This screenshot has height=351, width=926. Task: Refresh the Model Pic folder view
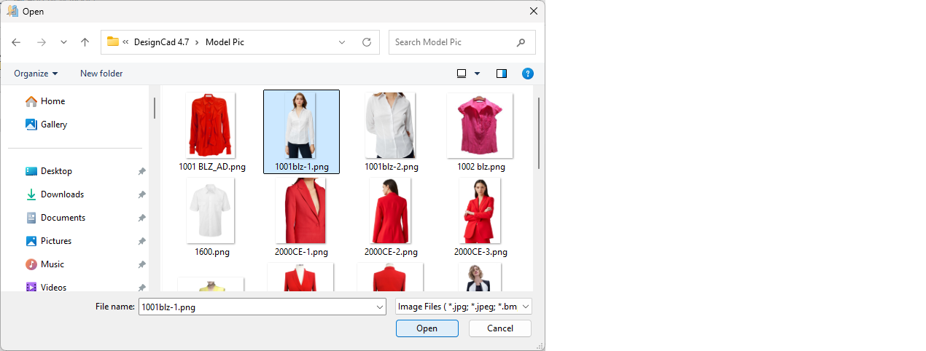pyautogui.click(x=367, y=42)
